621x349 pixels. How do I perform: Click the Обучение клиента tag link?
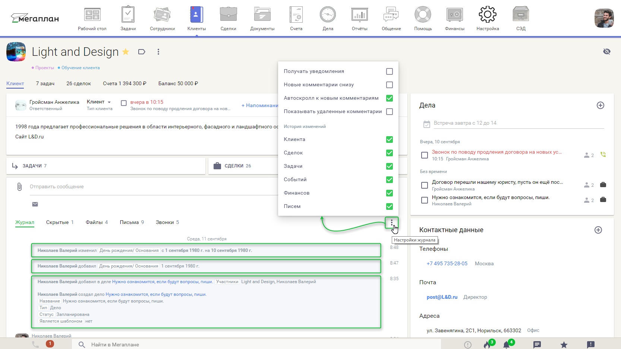81,68
